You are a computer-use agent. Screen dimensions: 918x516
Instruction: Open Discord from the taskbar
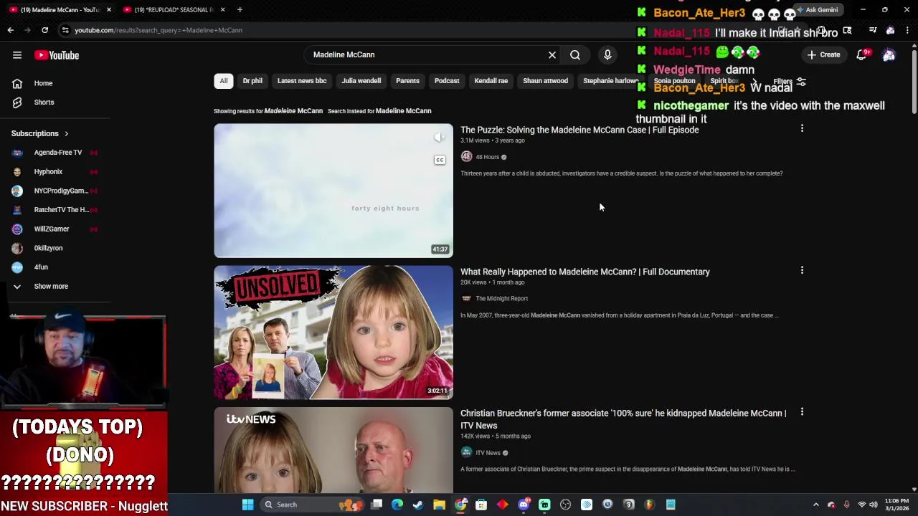pyautogui.click(x=524, y=505)
